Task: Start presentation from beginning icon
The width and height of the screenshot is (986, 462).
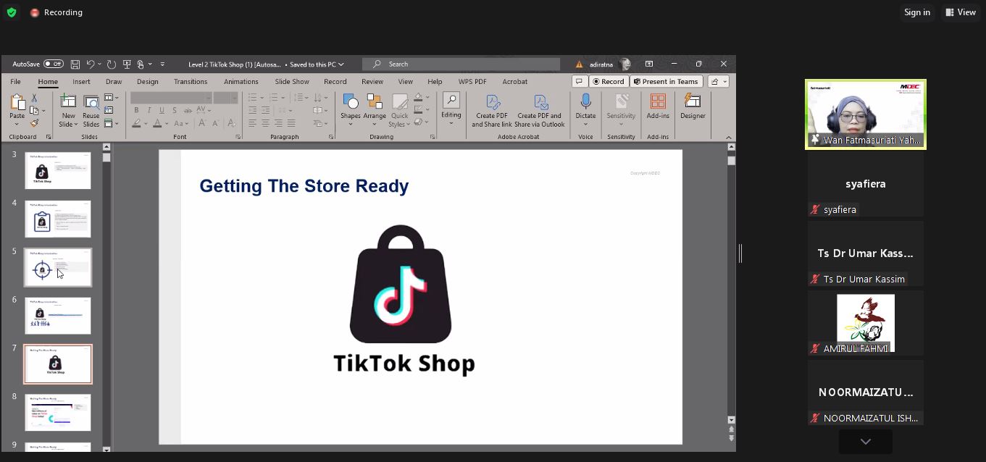Action: (x=127, y=64)
